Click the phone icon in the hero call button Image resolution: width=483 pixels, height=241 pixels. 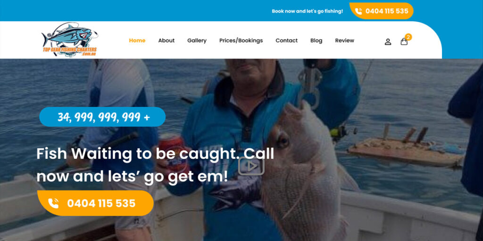pyautogui.click(x=53, y=203)
